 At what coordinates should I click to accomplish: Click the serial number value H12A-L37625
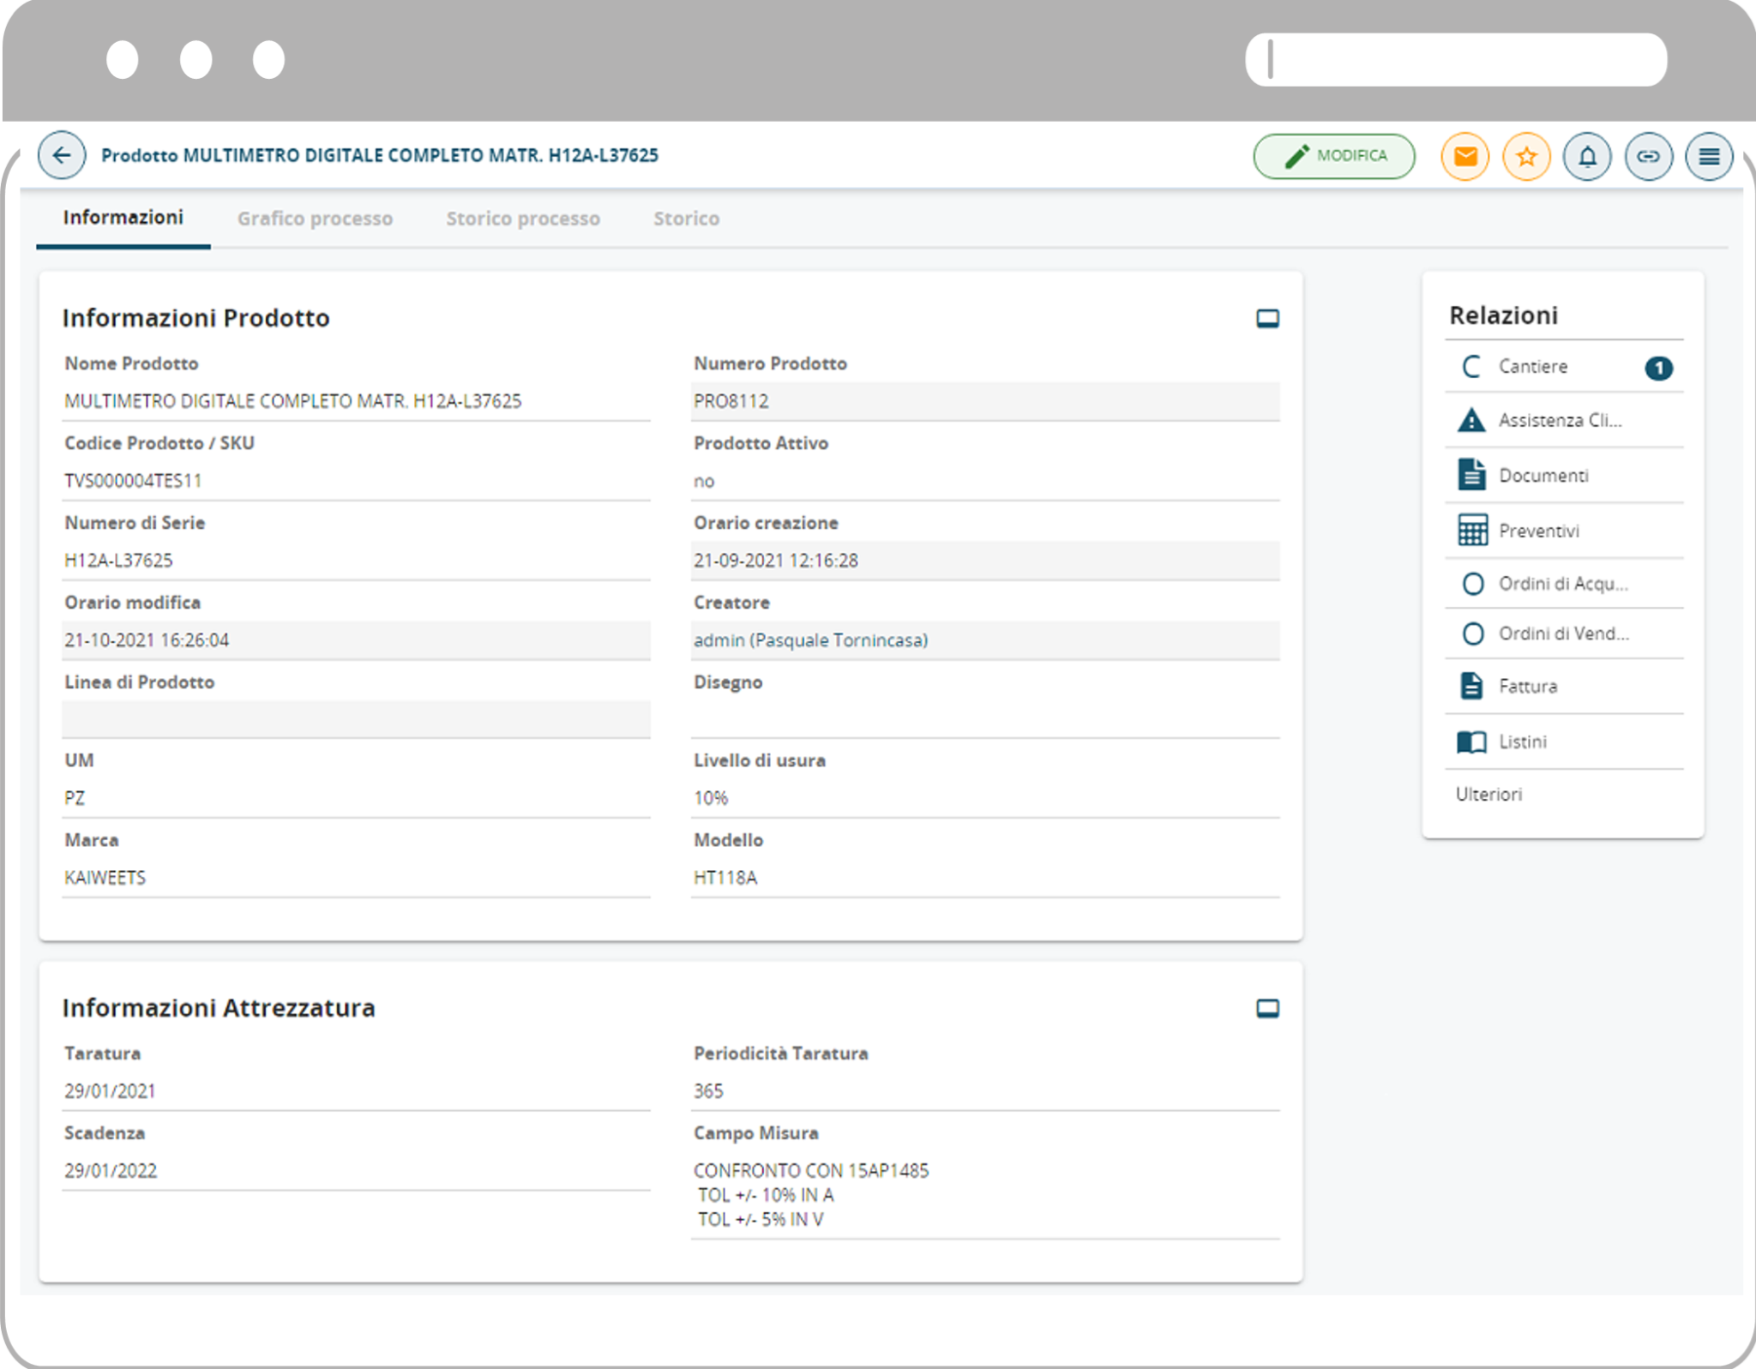pyautogui.click(x=118, y=561)
